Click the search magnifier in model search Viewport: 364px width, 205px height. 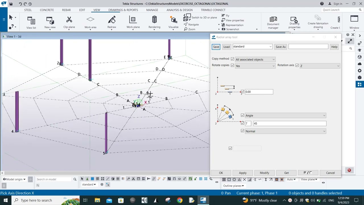(x=75, y=179)
